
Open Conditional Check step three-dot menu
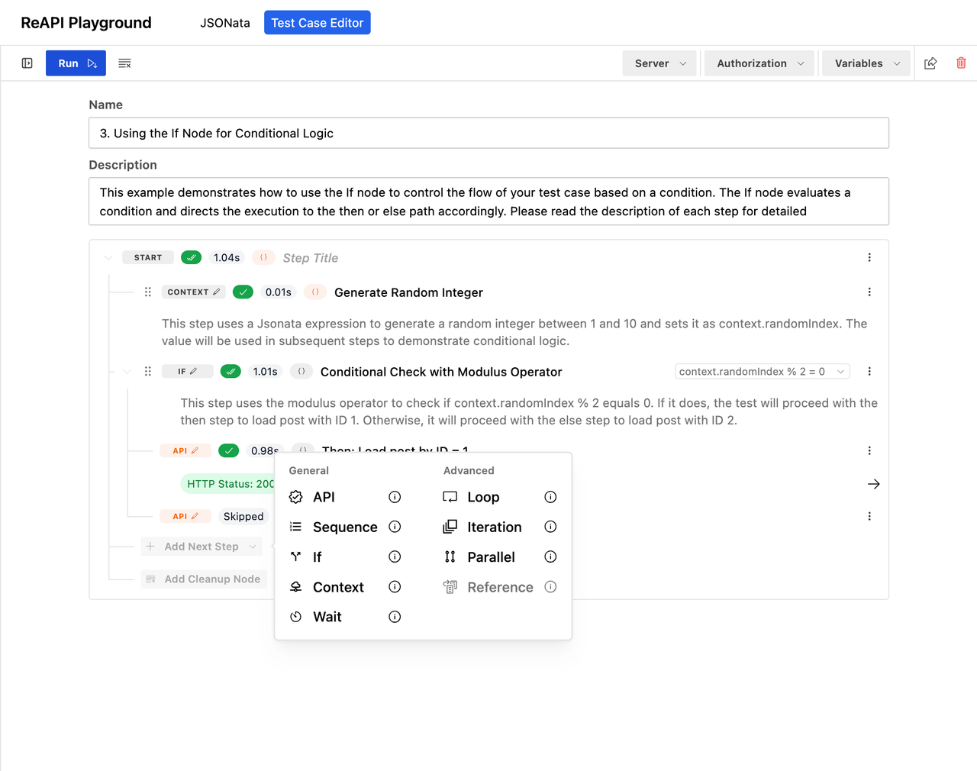point(869,372)
